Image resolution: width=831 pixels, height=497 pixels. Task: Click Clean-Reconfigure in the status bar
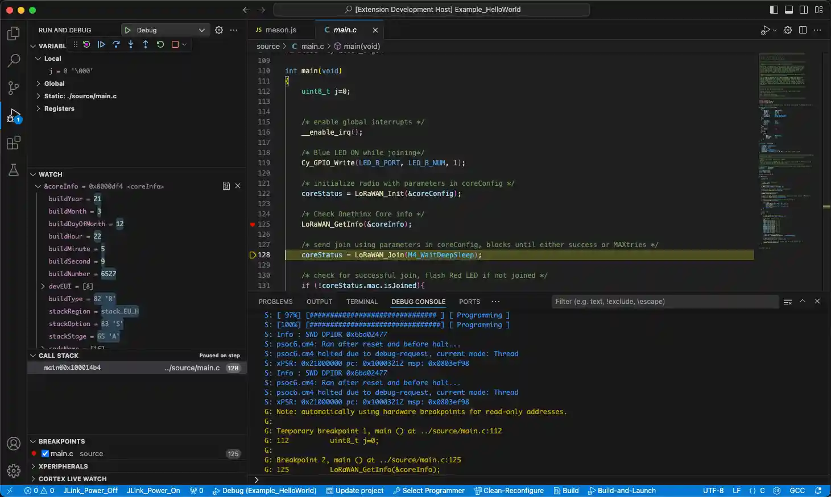(509, 490)
